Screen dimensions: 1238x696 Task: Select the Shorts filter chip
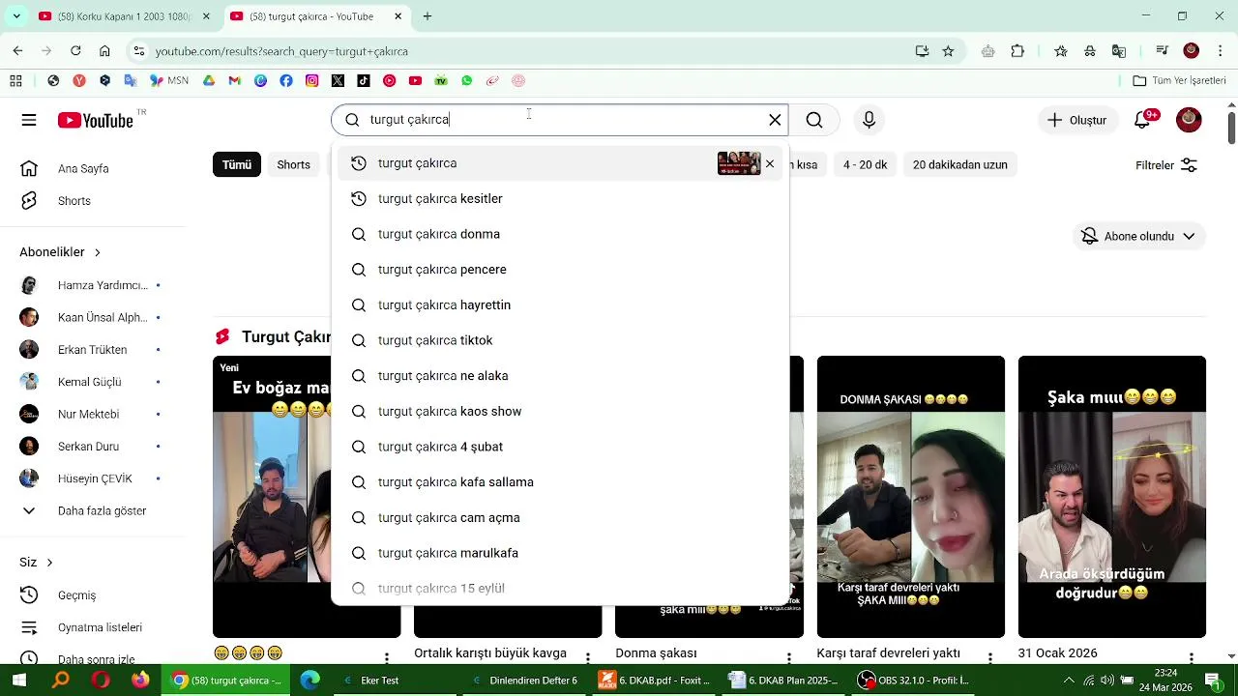tap(293, 164)
